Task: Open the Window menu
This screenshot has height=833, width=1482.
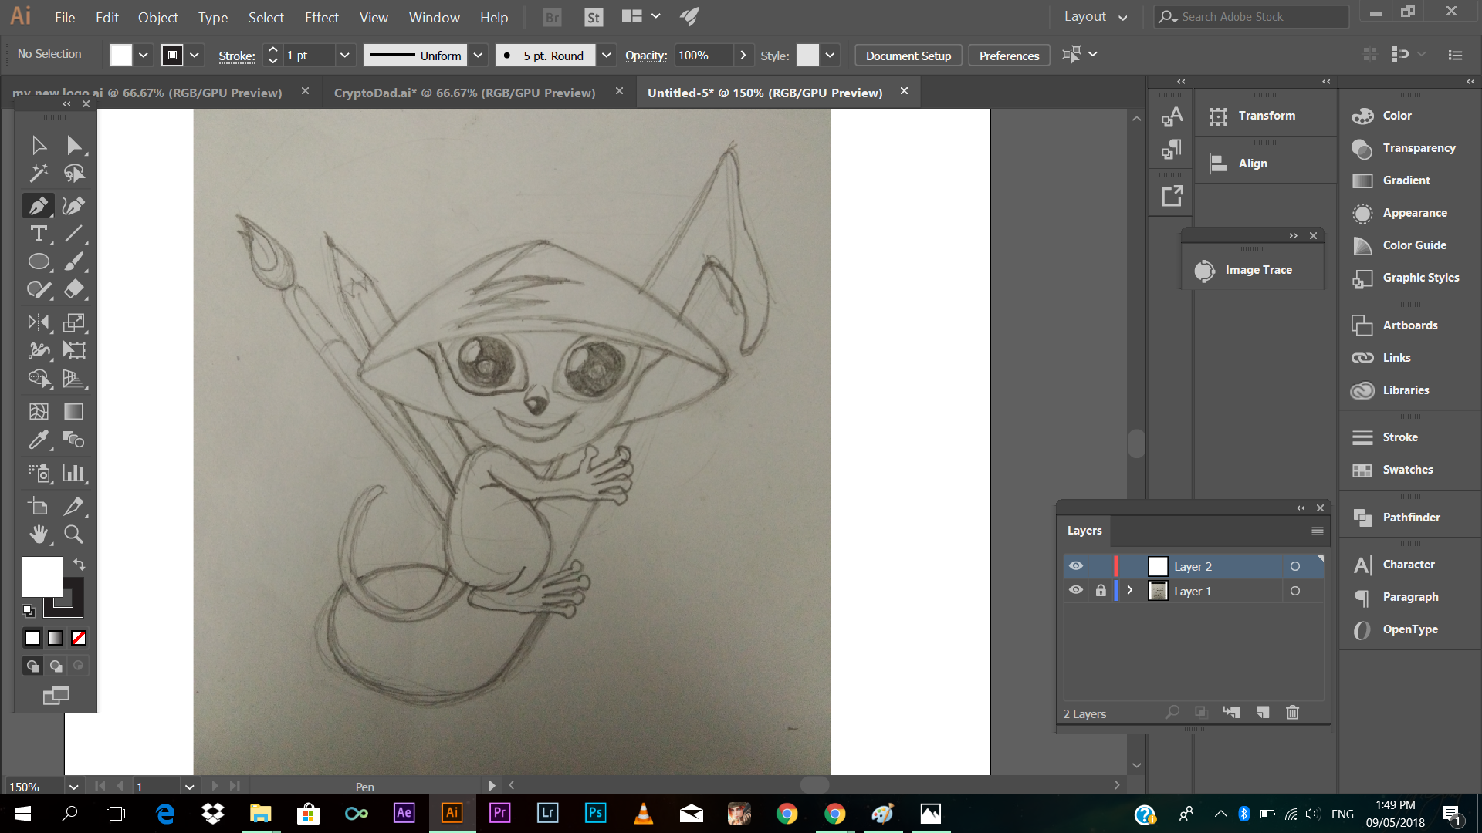Action: click(x=434, y=17)
